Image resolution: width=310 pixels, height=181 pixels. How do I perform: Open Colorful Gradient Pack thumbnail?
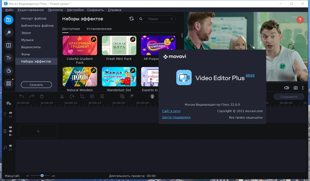tap(80, 45)
